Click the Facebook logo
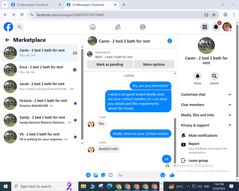The width and height of the screenshot is (239, 191). pos(8,27)
